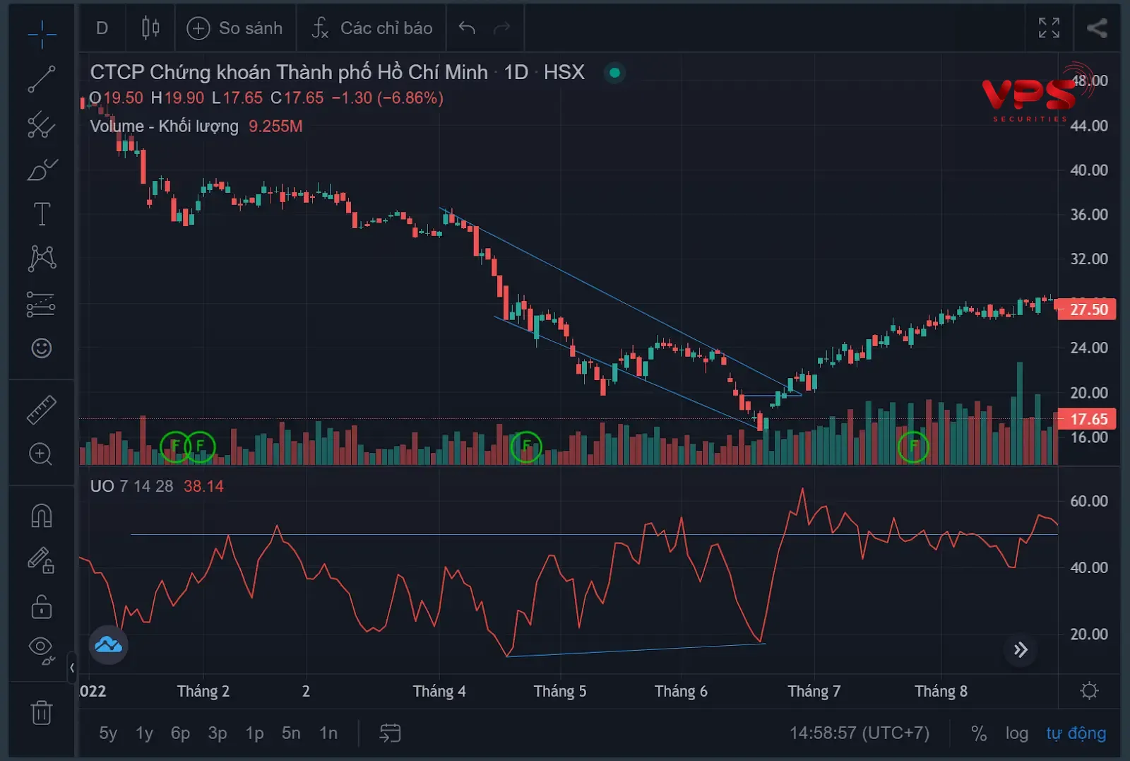Open candlestick chart style dropdown
Viewport: 1130px width, 761px height.
pos(150,28)
